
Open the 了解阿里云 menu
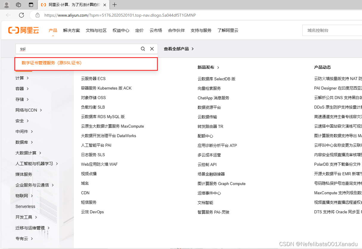228,30
